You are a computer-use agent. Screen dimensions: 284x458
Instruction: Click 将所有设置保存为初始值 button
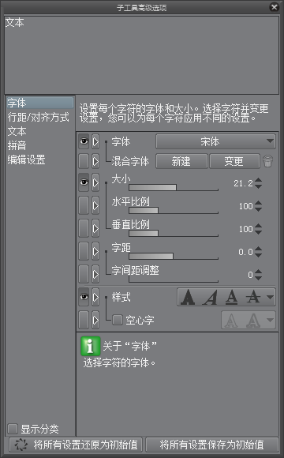pyautogui.click(x=212, y=445)
